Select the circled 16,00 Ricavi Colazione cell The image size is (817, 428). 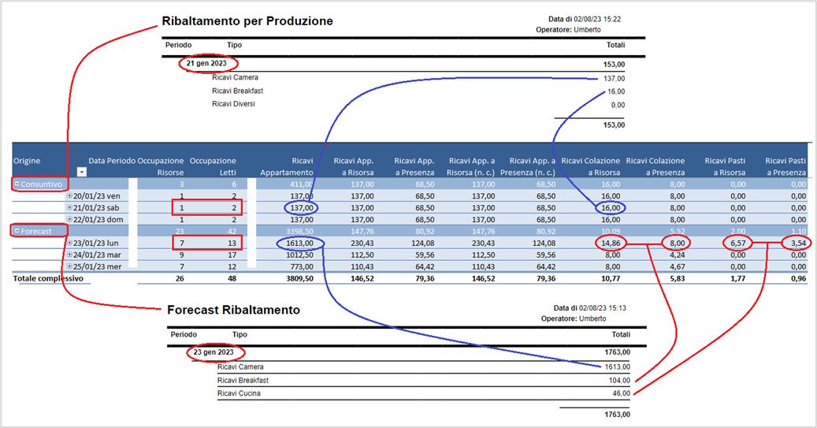pos(610,207)
